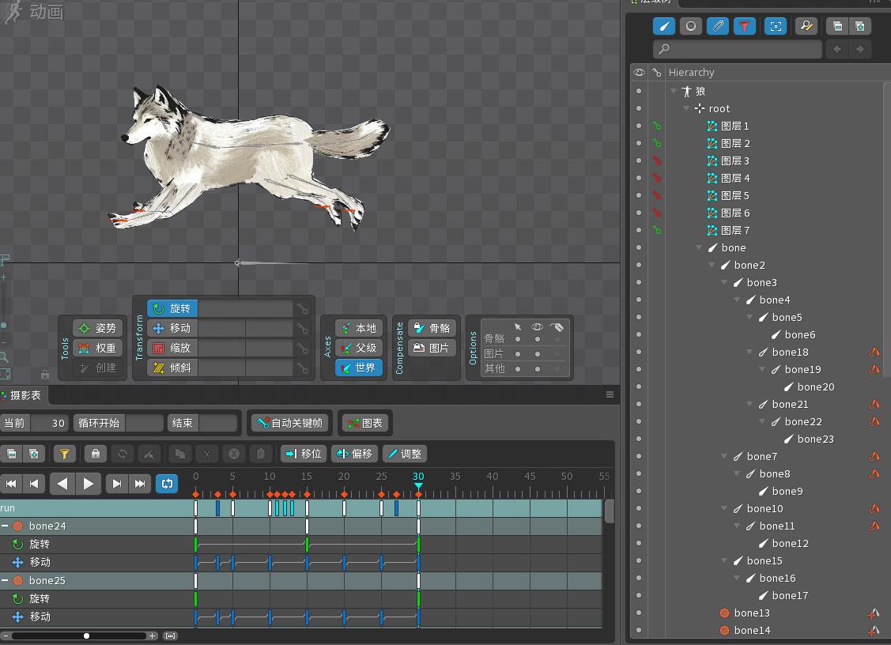Click the timeline zoom slider handle
Screen dimensions: 891x645
[x=86, y=636]
